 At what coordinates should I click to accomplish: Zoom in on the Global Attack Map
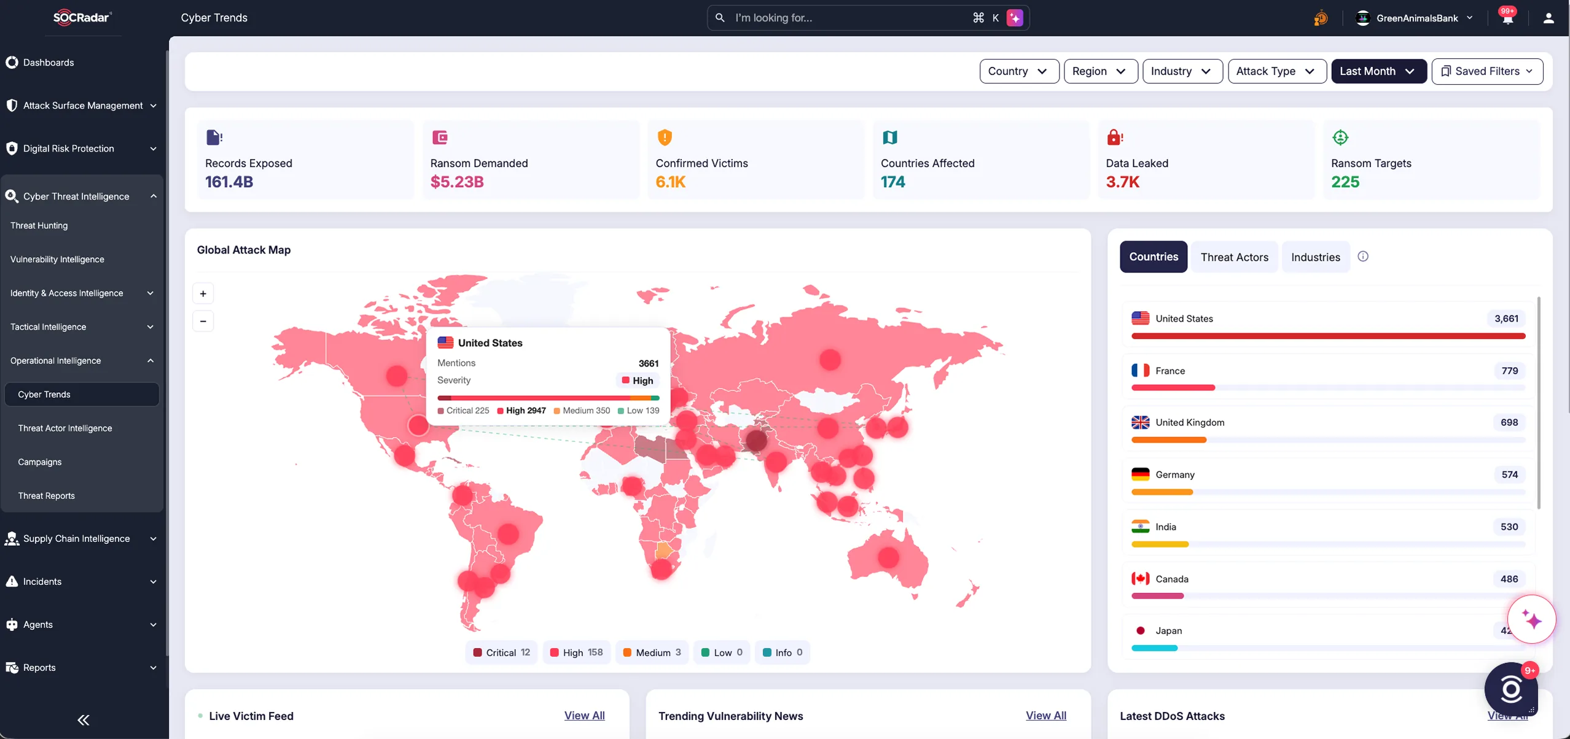(x=203, y=293)
